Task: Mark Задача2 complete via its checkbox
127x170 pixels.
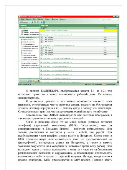Action: point(44,40)
